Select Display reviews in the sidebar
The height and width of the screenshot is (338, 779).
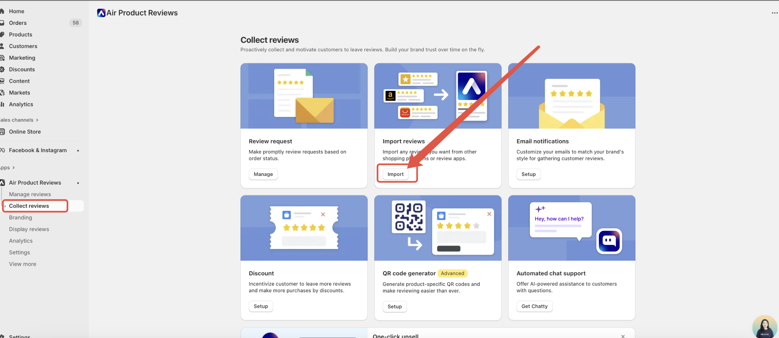point(29,229)
